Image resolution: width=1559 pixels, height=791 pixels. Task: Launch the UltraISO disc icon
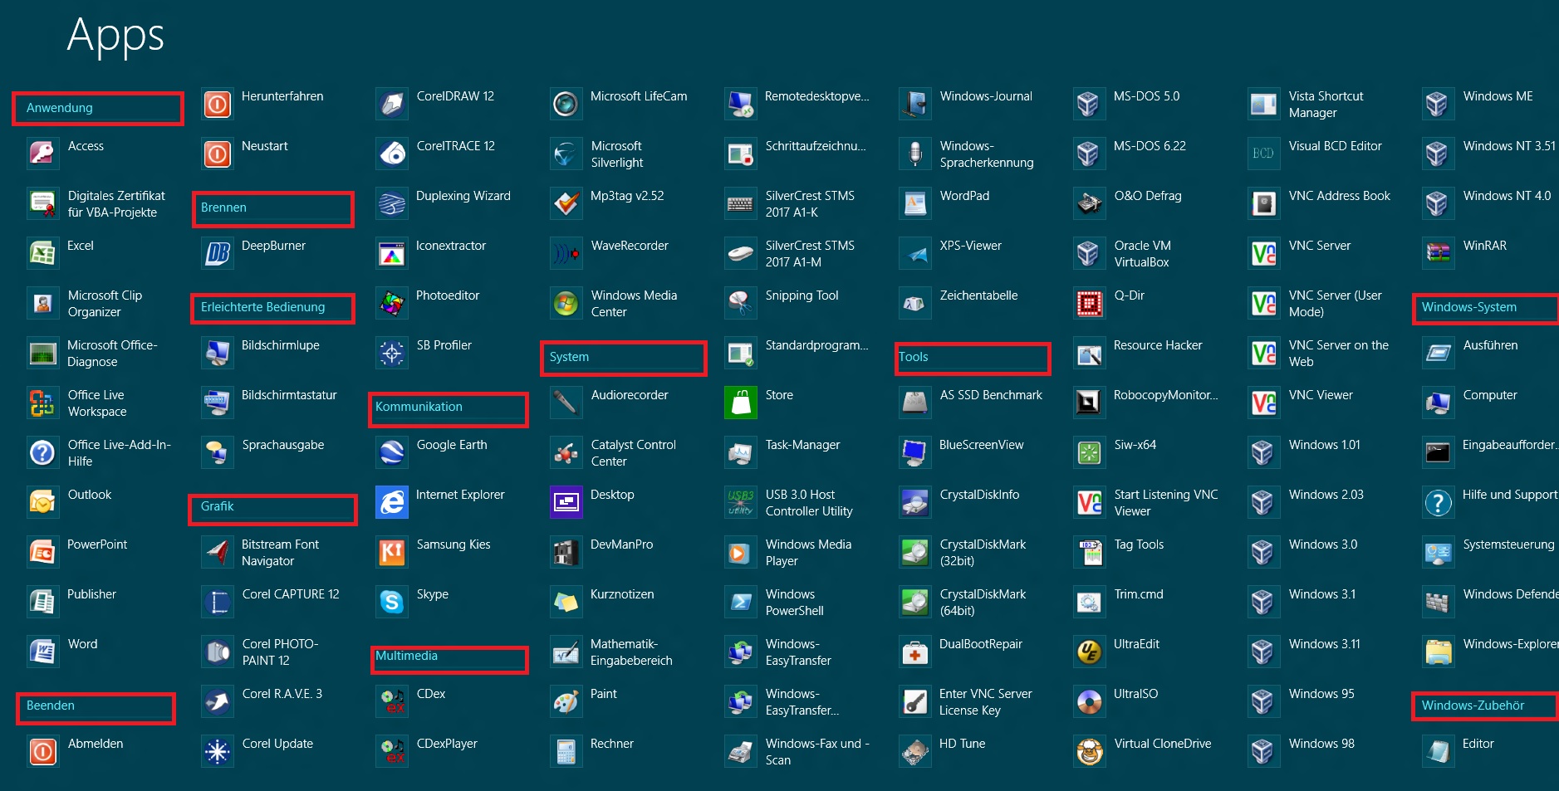click(1089, 701)
